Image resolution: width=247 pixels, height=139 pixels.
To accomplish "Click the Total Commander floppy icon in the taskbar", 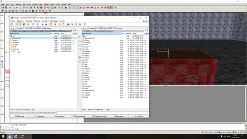I will coord(9,136).
